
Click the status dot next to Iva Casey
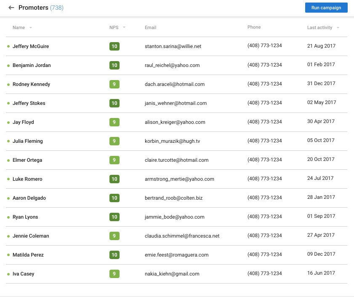click(8, 274)
